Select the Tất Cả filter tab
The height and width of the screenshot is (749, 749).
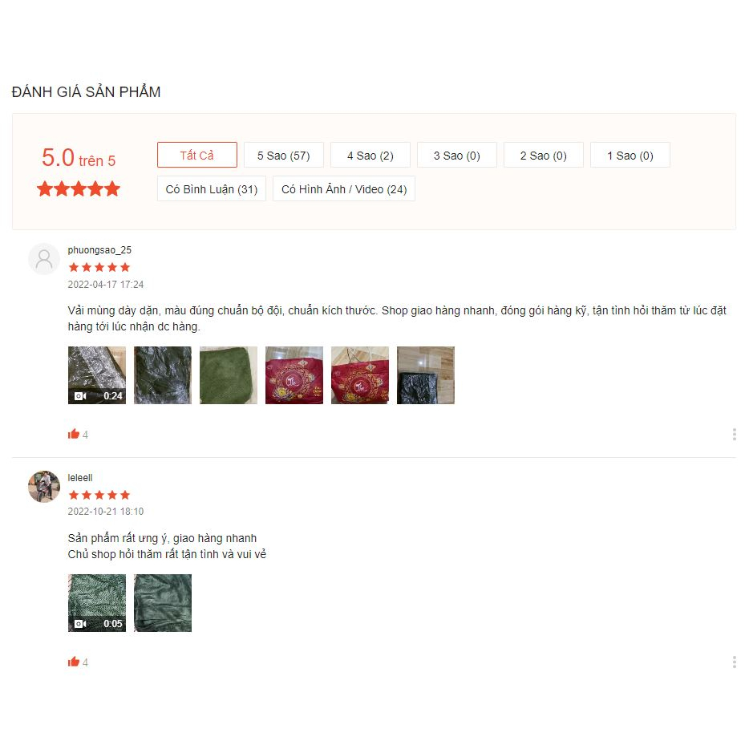(x=197, y=155)
